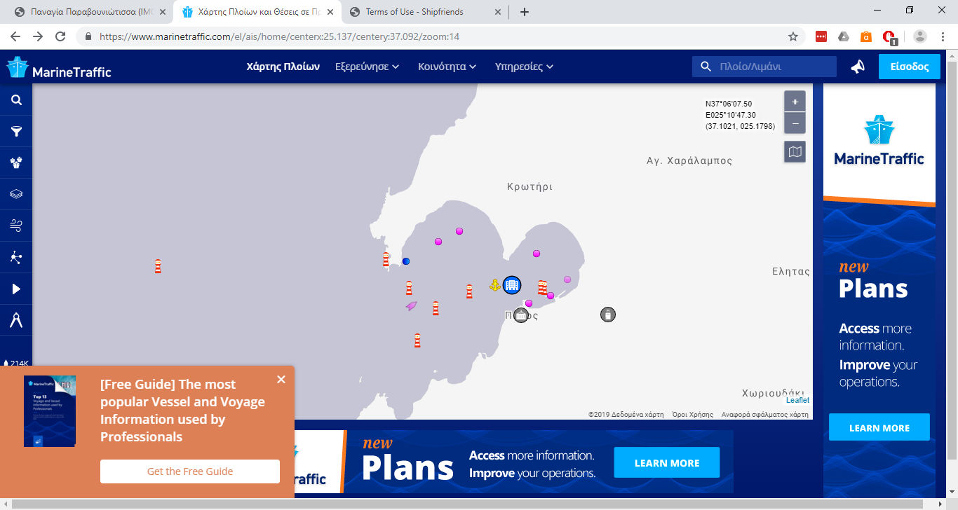Open the map layers stack icon
Image resolution: width=958 pixels, height=510 pixels.
16,194
